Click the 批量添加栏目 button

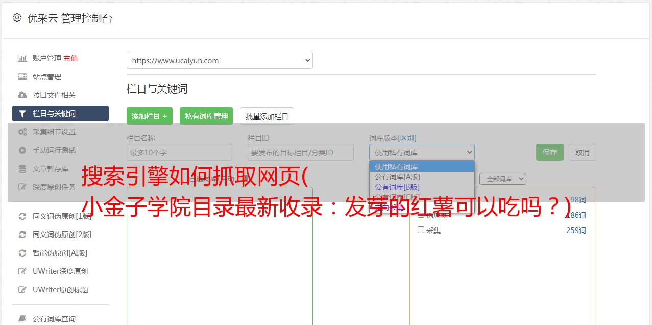[x=267, y=116]
